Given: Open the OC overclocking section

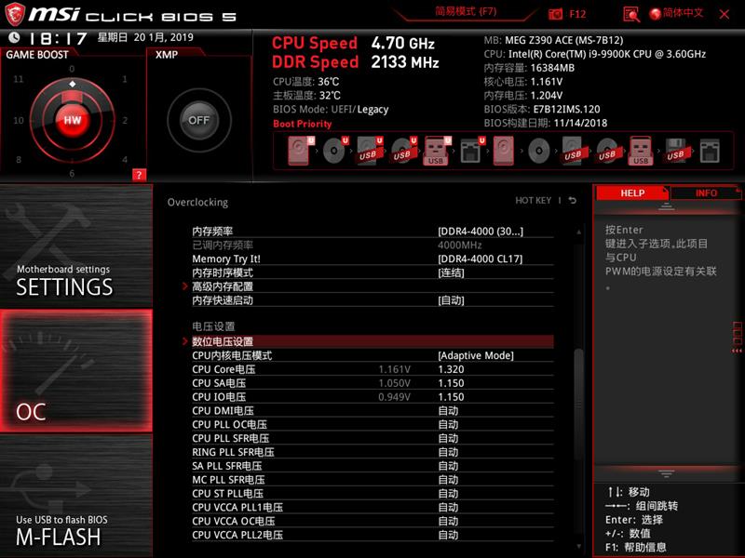Looking at the screenshot, I should [x=76, y=371].
